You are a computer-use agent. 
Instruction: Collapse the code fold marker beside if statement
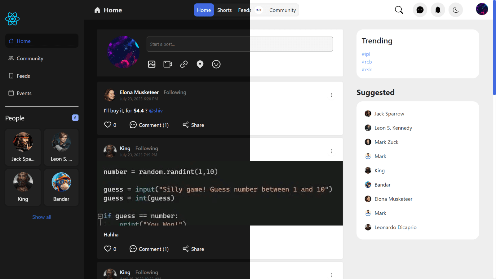100,216
